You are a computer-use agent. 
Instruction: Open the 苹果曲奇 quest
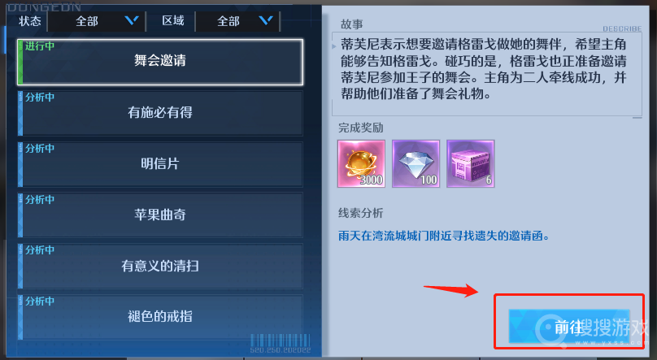click(160, 215)
